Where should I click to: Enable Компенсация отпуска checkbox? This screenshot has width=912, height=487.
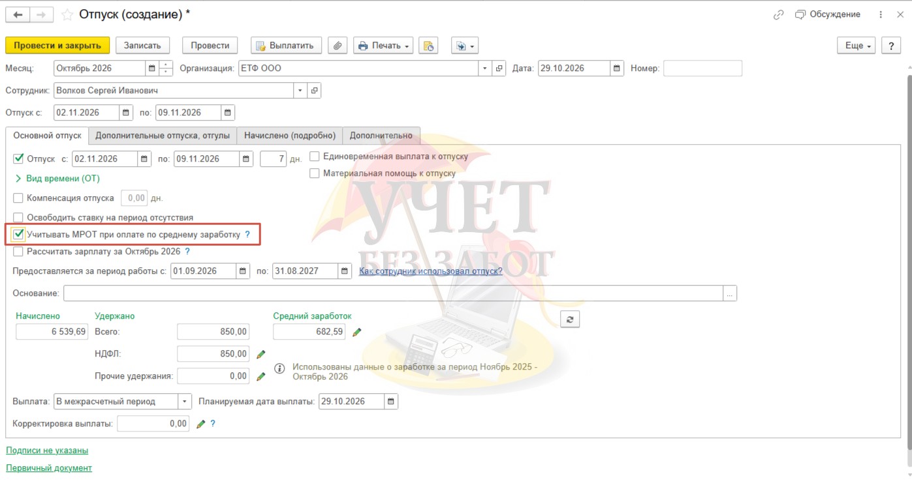coord(18,198)
